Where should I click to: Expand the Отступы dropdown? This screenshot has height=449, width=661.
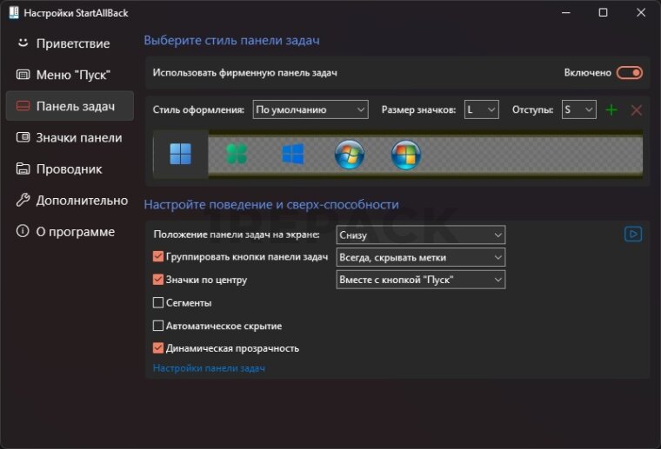point(578,109)
